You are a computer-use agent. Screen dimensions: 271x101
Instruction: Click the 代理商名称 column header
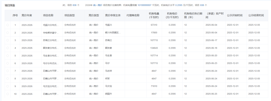(x=133, y=15)
